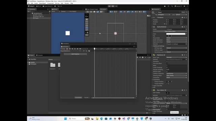This screenshot has height=121, width=216.
Task: Open the Tag dropdown in Inspector
Action: 164,14
